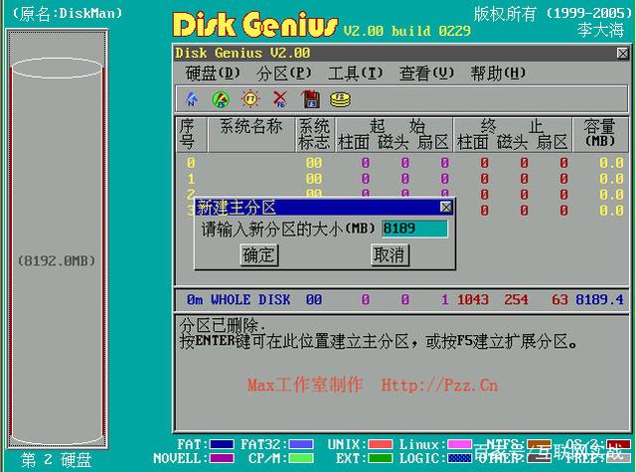636x472 pixels.
Task: Select partition table row 1
Action: (401, 179)
